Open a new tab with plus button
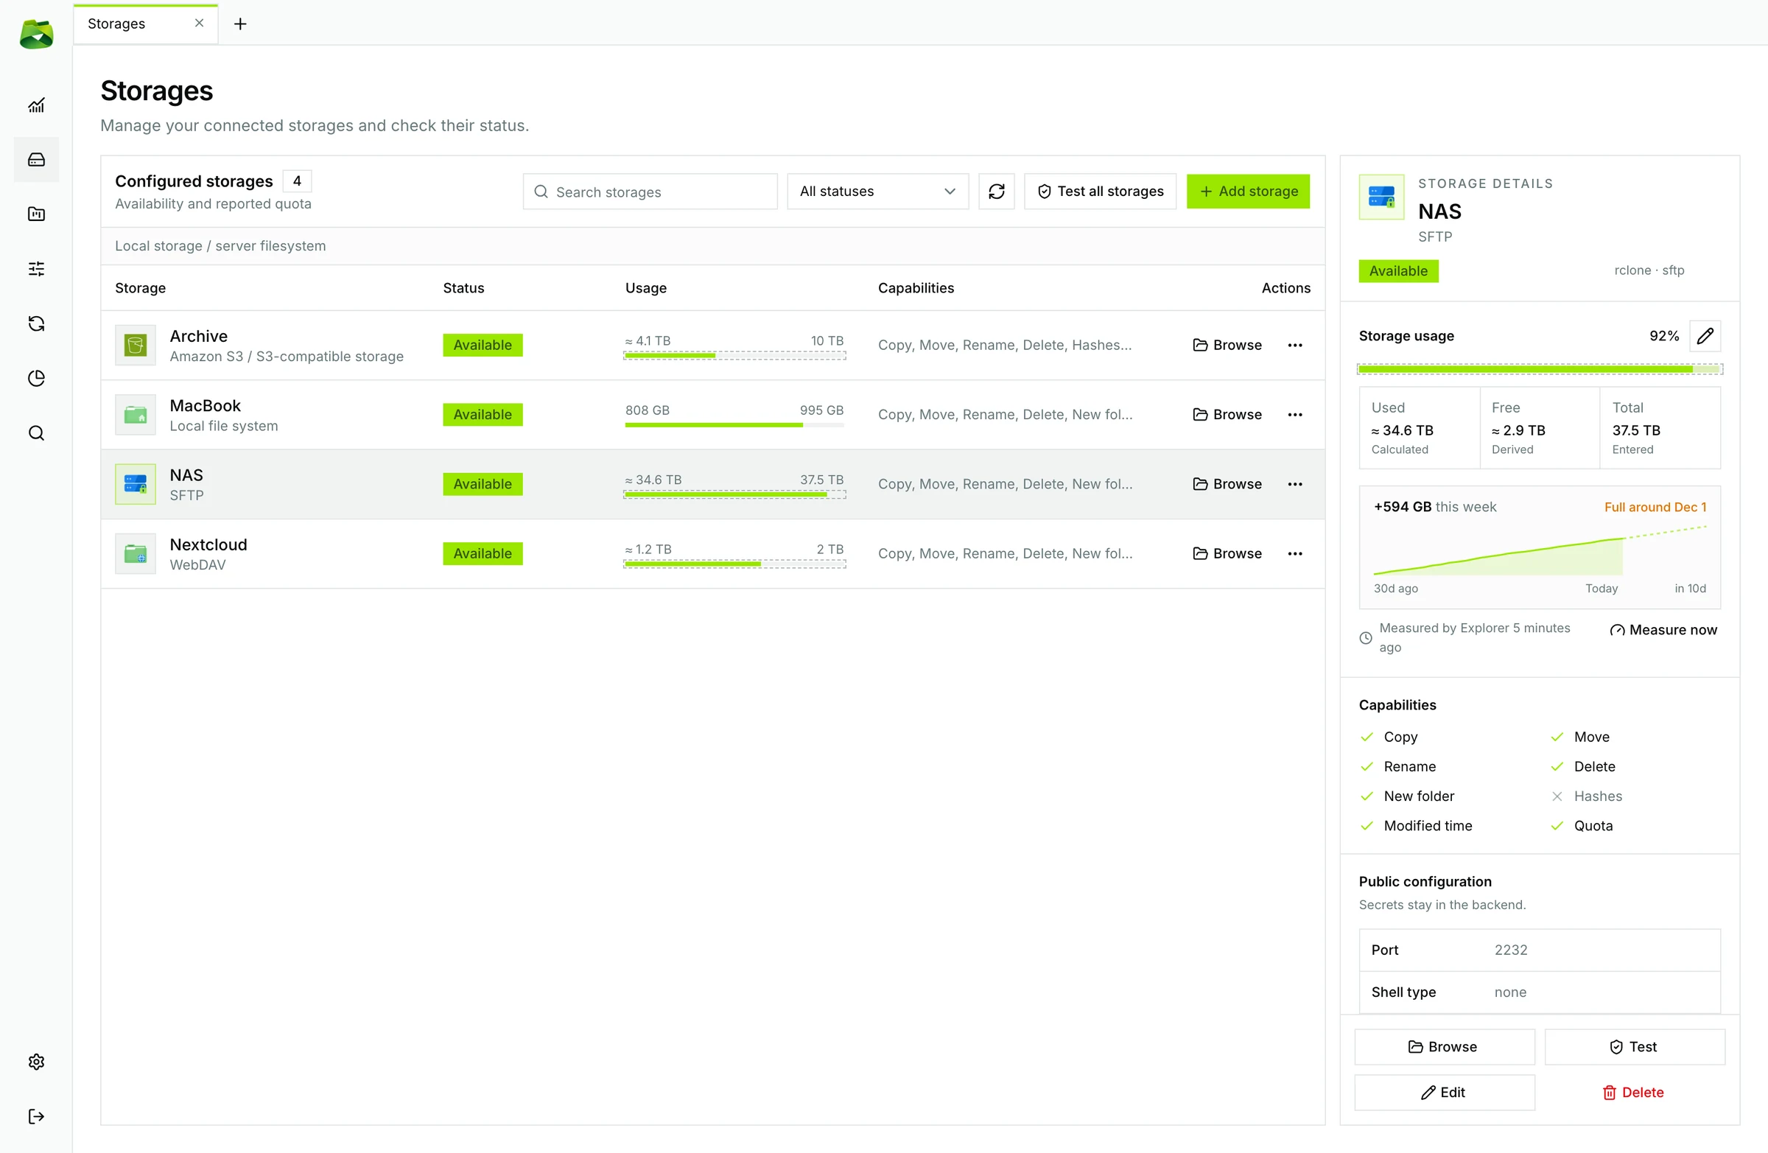 pyautogui.click(x=240, y=24)
